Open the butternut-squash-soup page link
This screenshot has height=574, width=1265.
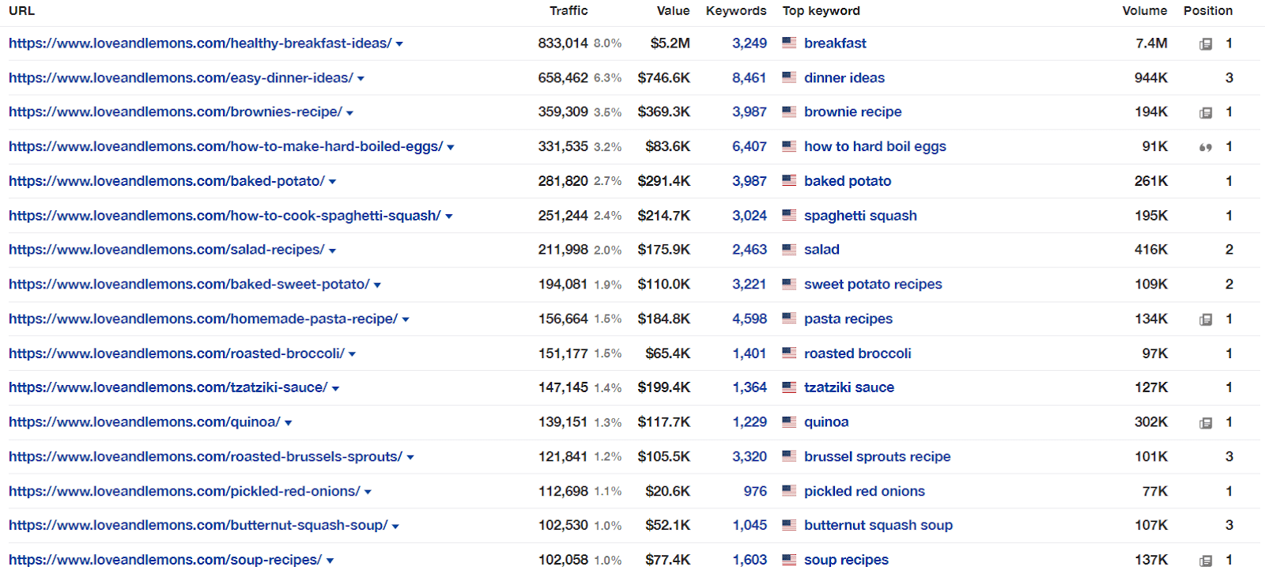[x=198, y=525]
